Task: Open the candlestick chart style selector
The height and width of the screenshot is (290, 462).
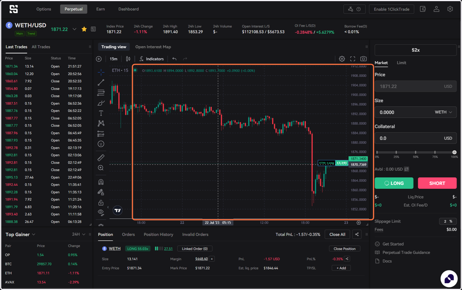Action: (x=128, y=59)
